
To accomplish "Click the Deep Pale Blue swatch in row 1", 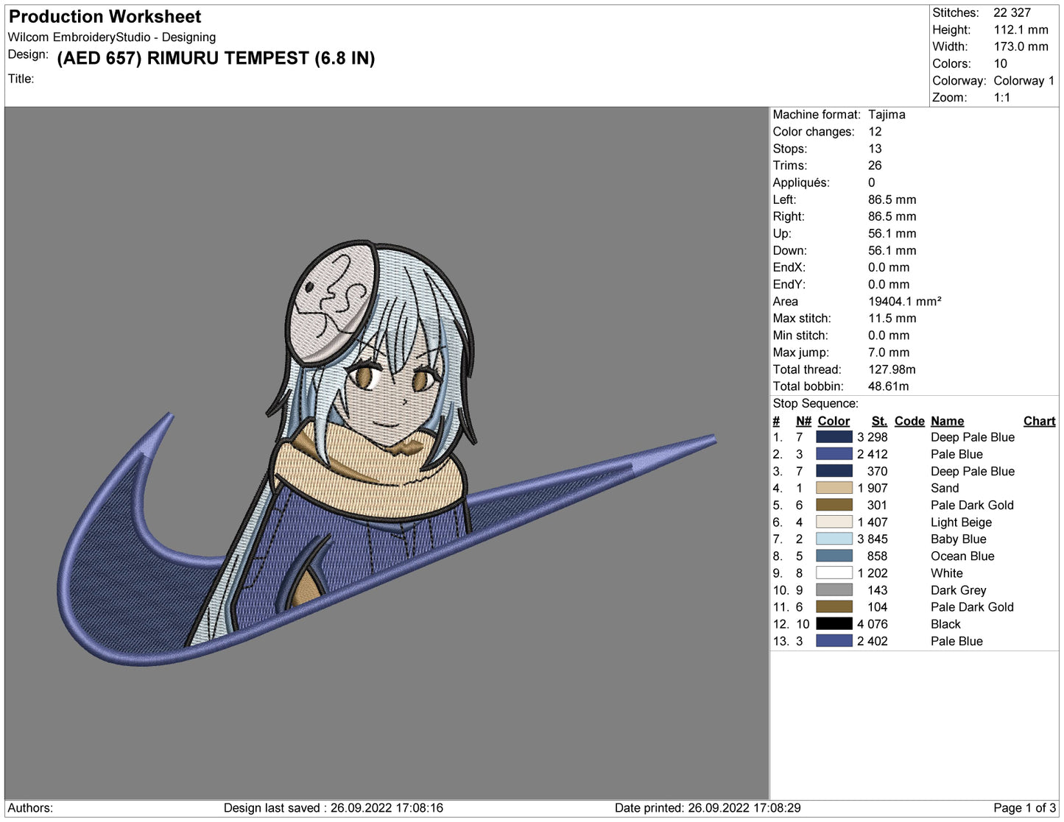I will pos(834,437).
